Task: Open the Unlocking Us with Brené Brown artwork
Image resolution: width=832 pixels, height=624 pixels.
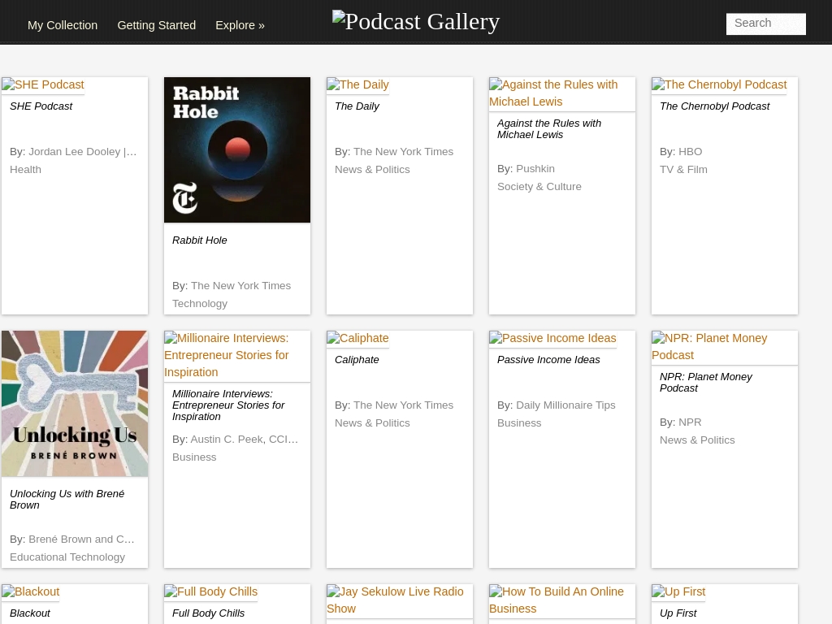Action: click(x=74, y=403)
